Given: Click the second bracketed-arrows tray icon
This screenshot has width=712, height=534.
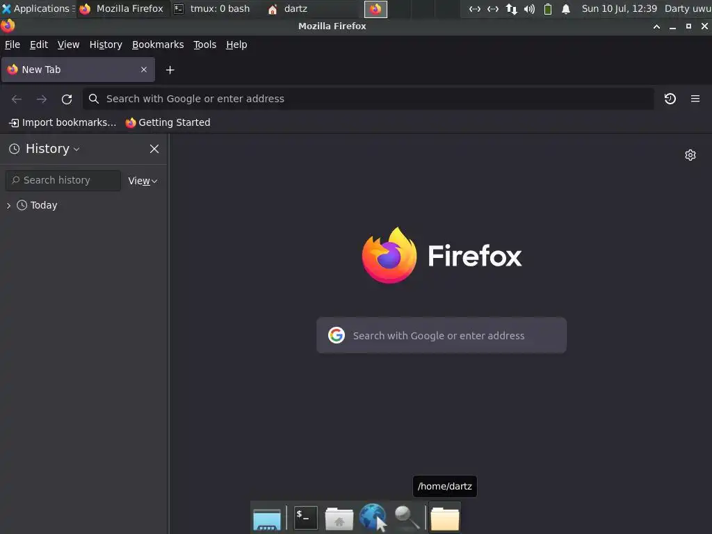Looking at the screenshot, I should (x=493, y=9).
